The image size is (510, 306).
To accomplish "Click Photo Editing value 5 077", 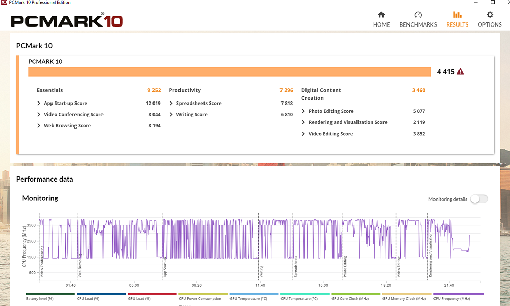I will tap(419, 111).
